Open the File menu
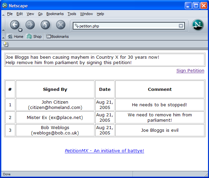 click(10, 14)
